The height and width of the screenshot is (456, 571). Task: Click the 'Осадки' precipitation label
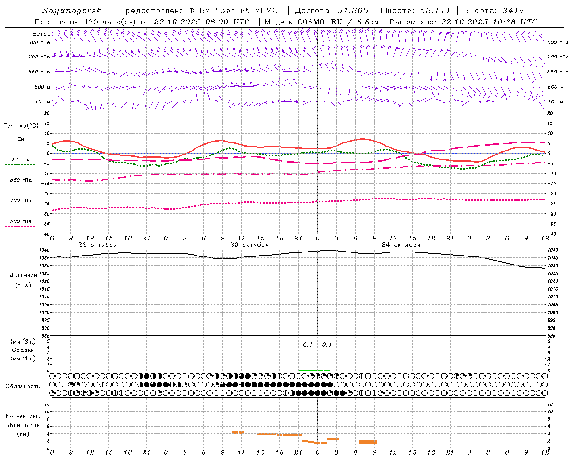(x=23, y=350)
